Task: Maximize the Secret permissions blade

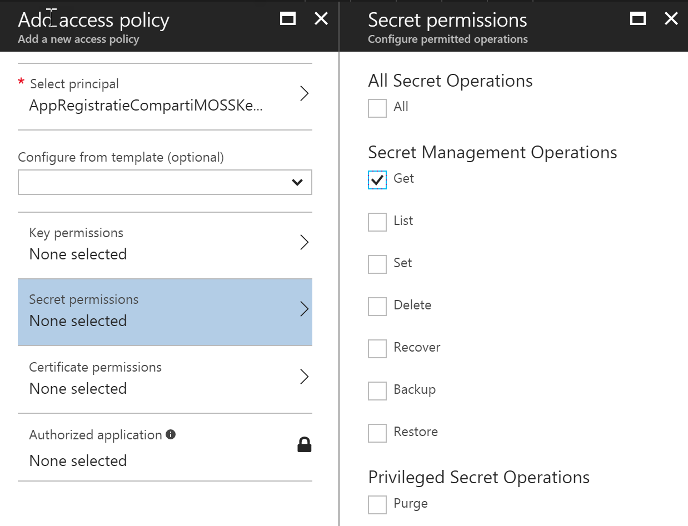Action: coord(638,19)
